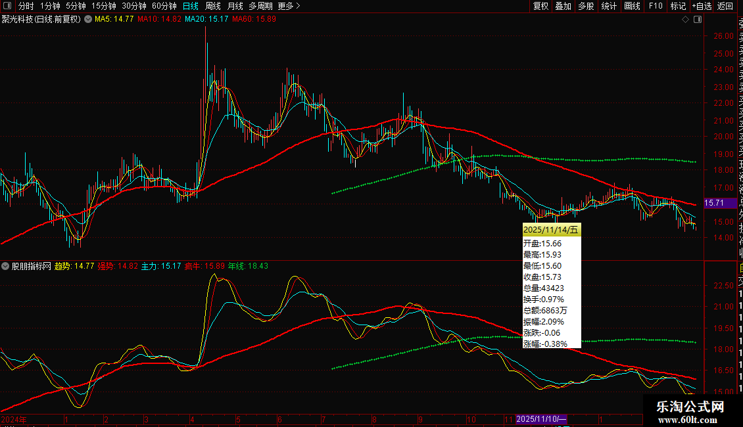
Task: Click the 聚光科技(日线.前复权) chart title
Action: click(x=41, y=19)
